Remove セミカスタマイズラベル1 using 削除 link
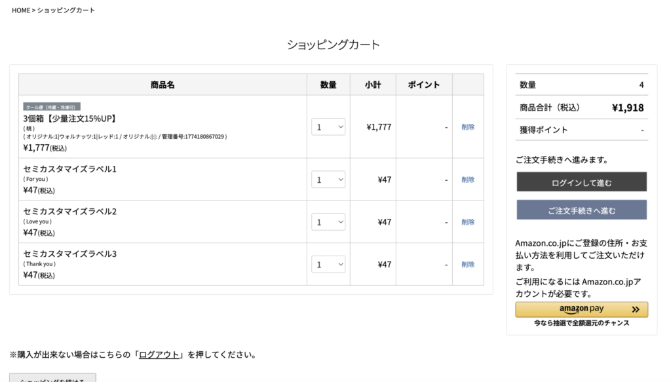Viewport: 671px width, 382px height. click(468, 180)
